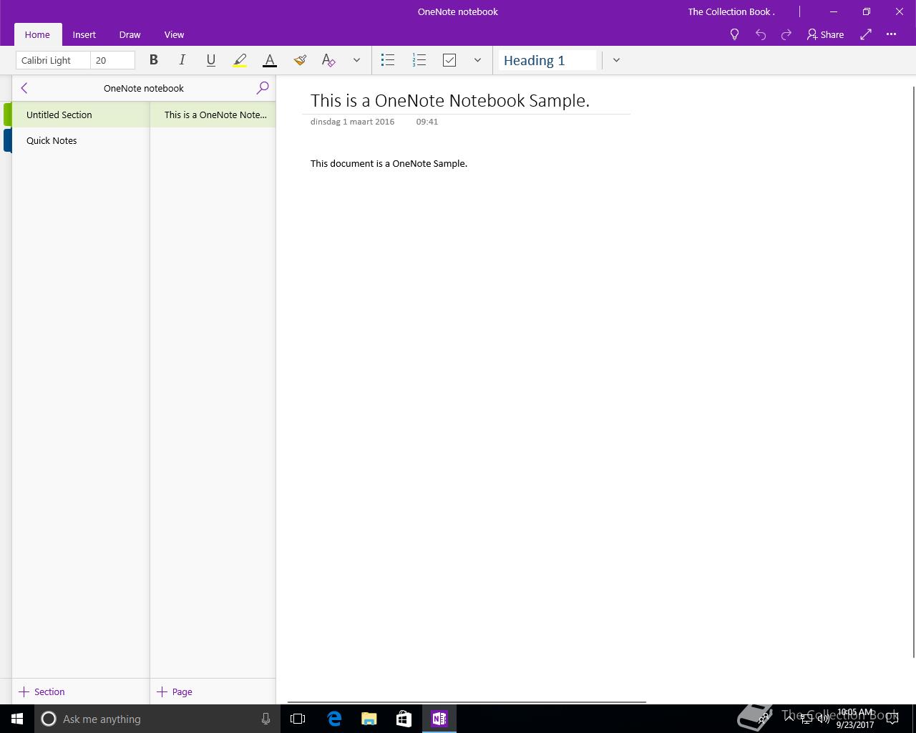Expand more paragraph formatting options
The height and width of the screenshot is (733, 916).
tap(477, 60)
